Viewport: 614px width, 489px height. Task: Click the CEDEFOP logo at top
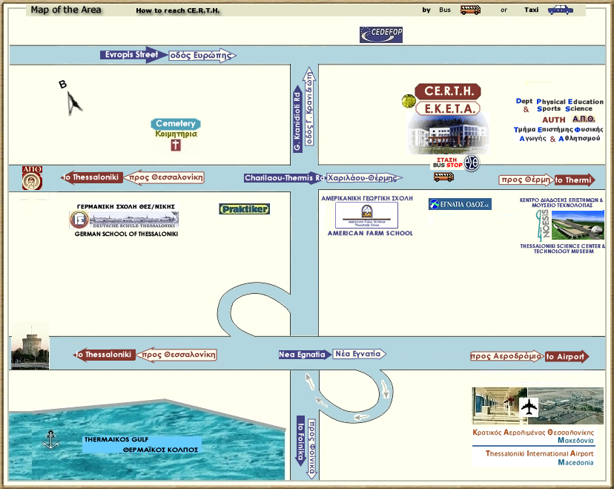(380, 35)
